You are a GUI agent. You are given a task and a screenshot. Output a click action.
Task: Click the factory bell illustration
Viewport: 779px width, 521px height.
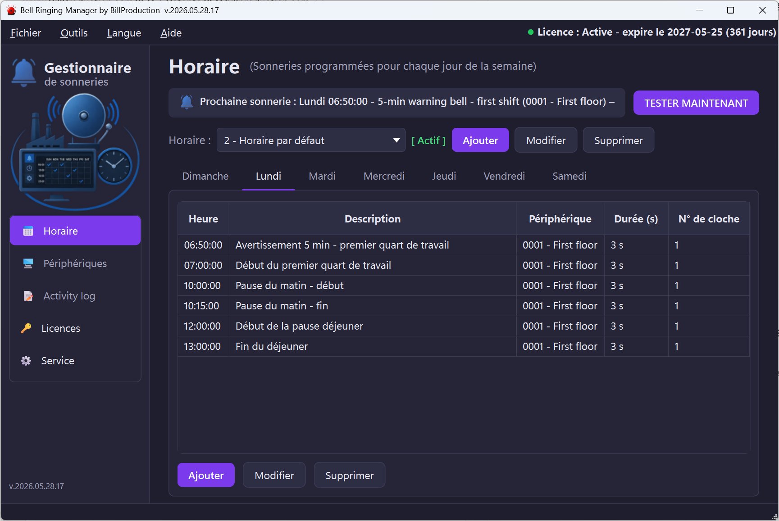coord(75,151)
